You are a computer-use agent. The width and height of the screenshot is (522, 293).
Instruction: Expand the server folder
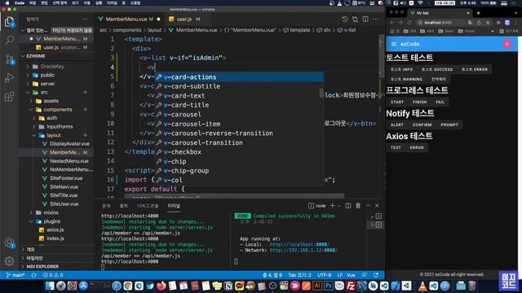pyautogui.click(x=47, y=84)
